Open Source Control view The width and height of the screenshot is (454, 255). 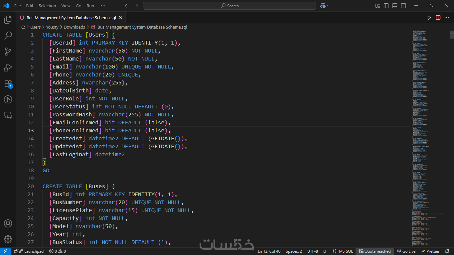point(8,52)
